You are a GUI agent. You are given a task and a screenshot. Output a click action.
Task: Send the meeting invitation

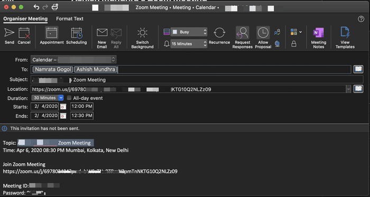[x=10, y=36]
